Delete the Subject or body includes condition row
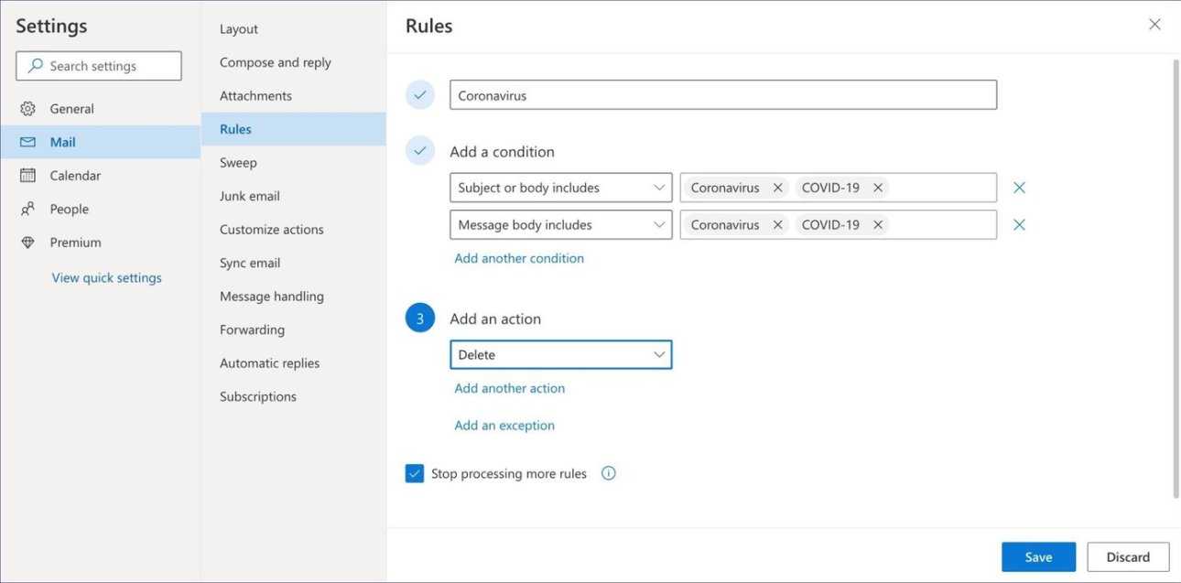This screenshot has width=1181, height=583. [1019, 188]
